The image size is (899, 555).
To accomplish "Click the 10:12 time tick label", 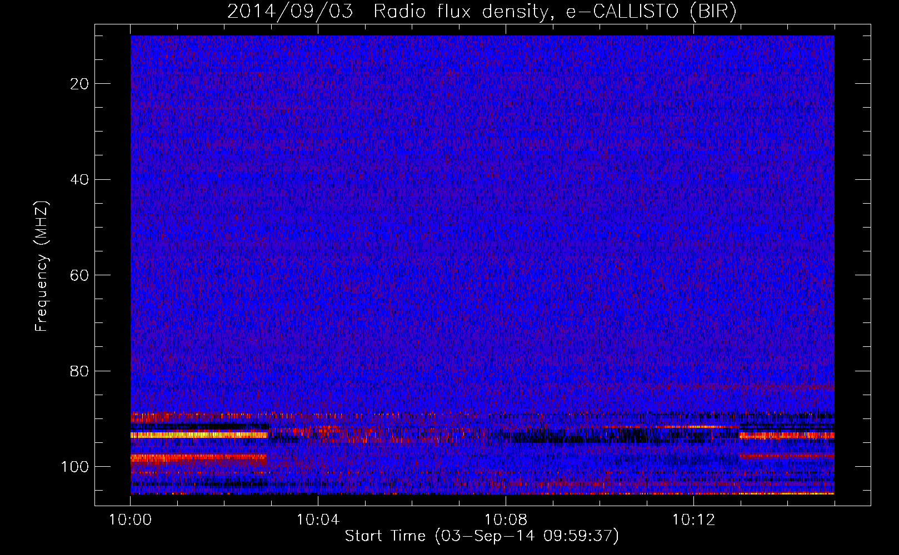I will [x=693, y=520].
